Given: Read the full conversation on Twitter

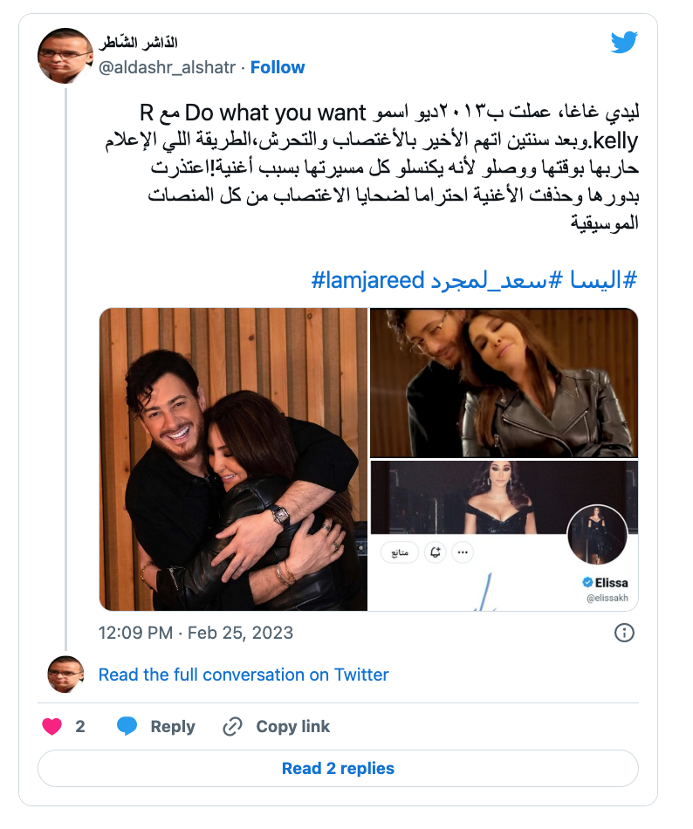Looking at the screenshot, I should point(244,675).
